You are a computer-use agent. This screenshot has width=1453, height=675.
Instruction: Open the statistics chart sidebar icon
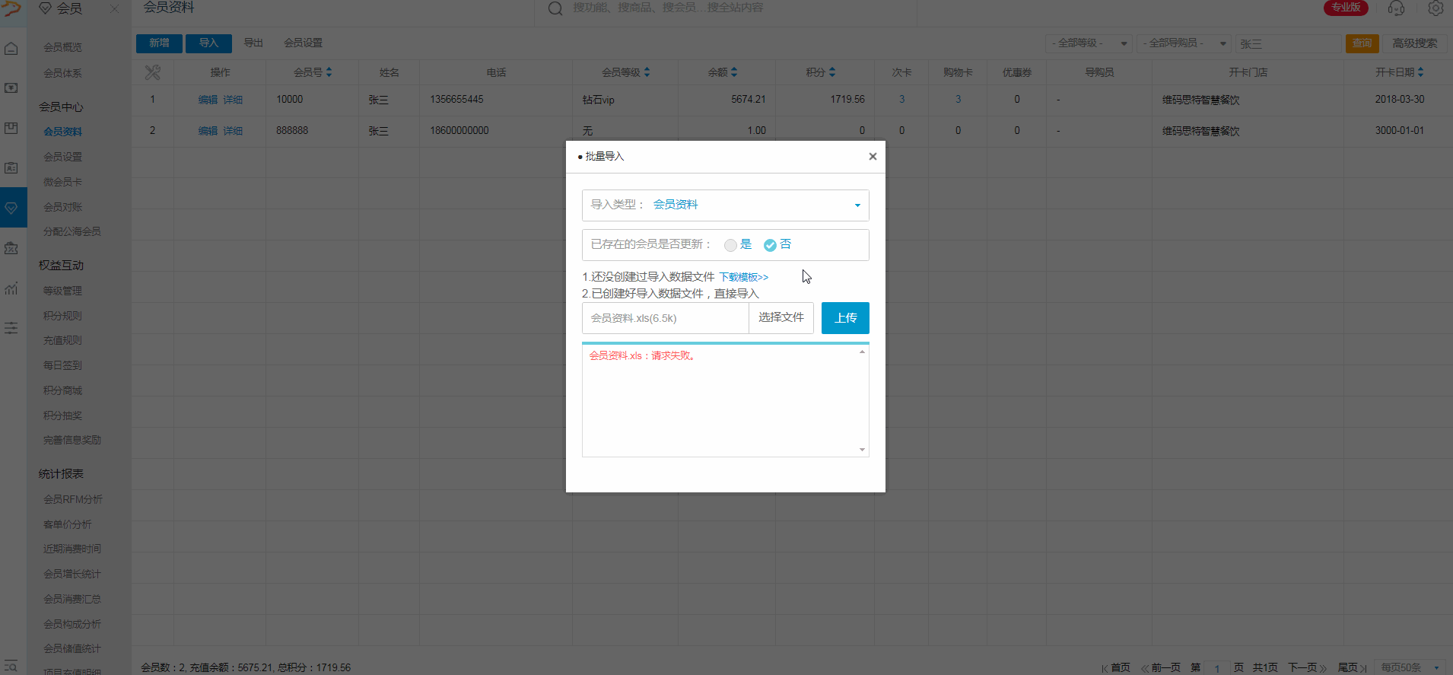(x=11, y=288)
